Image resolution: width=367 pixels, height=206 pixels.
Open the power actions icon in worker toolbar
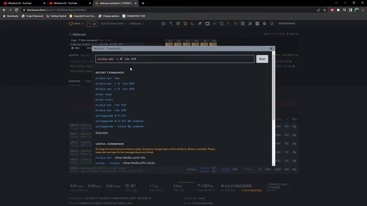point(163,23)
